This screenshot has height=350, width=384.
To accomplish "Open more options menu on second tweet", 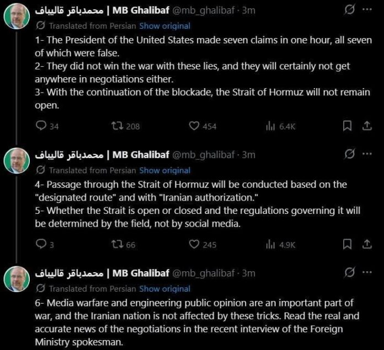I will pyautogui.click(x=366, y=153).
